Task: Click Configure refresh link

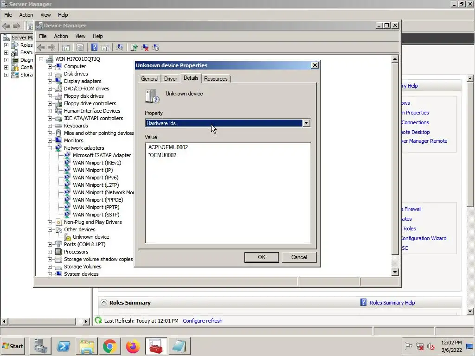Action: [203, 321]
